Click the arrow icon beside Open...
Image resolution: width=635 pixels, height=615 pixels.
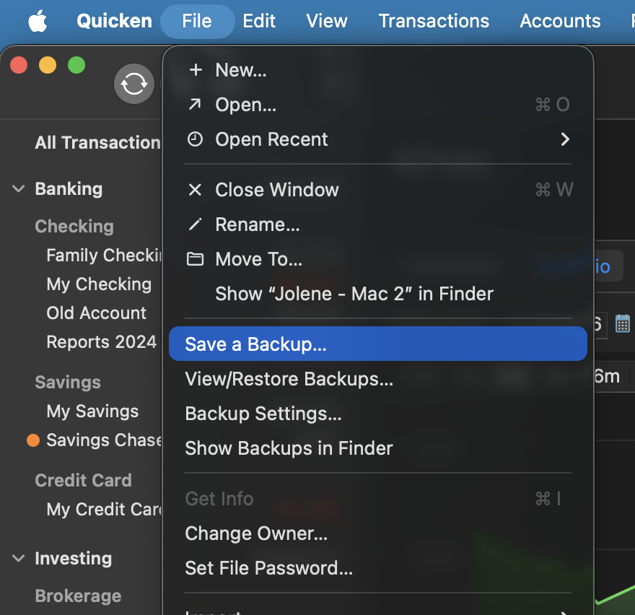click(195, 104)
